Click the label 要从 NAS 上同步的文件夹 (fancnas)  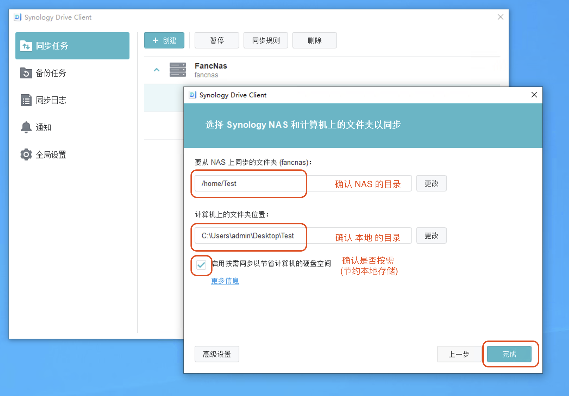(x=253, y=162)
